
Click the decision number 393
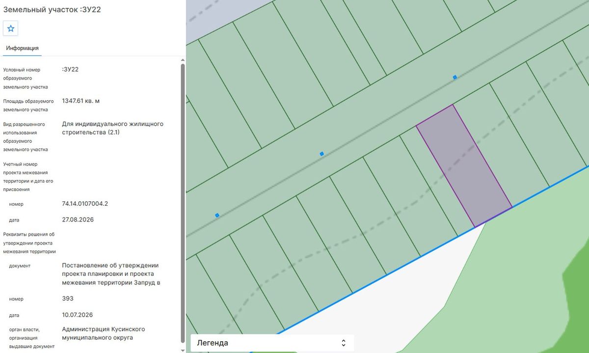click(x=68, y=299)
